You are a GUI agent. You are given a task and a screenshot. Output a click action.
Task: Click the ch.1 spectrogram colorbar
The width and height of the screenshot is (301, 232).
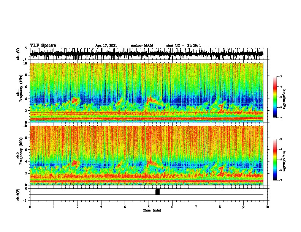pos(275,97)
